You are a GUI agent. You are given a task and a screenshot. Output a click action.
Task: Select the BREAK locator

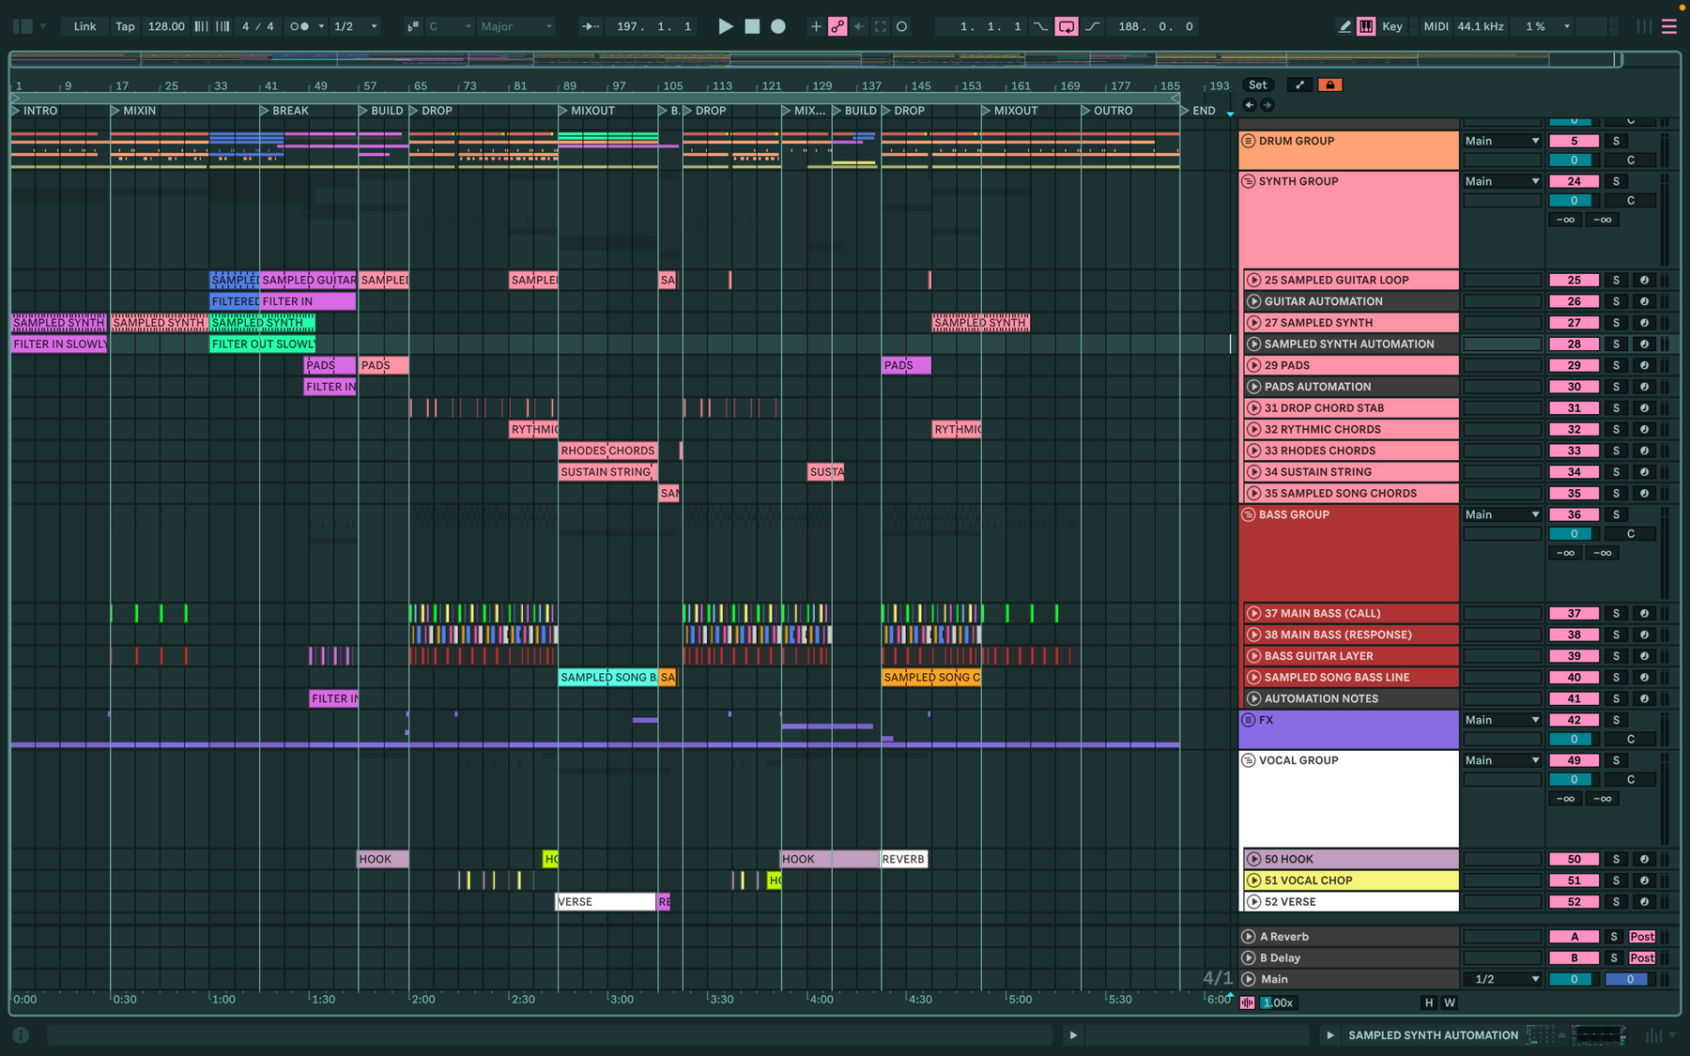pos(284,111)
